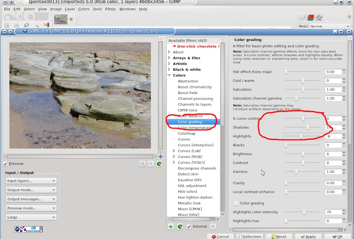Expand the Arrays & tiles filter category

(169, 58)
